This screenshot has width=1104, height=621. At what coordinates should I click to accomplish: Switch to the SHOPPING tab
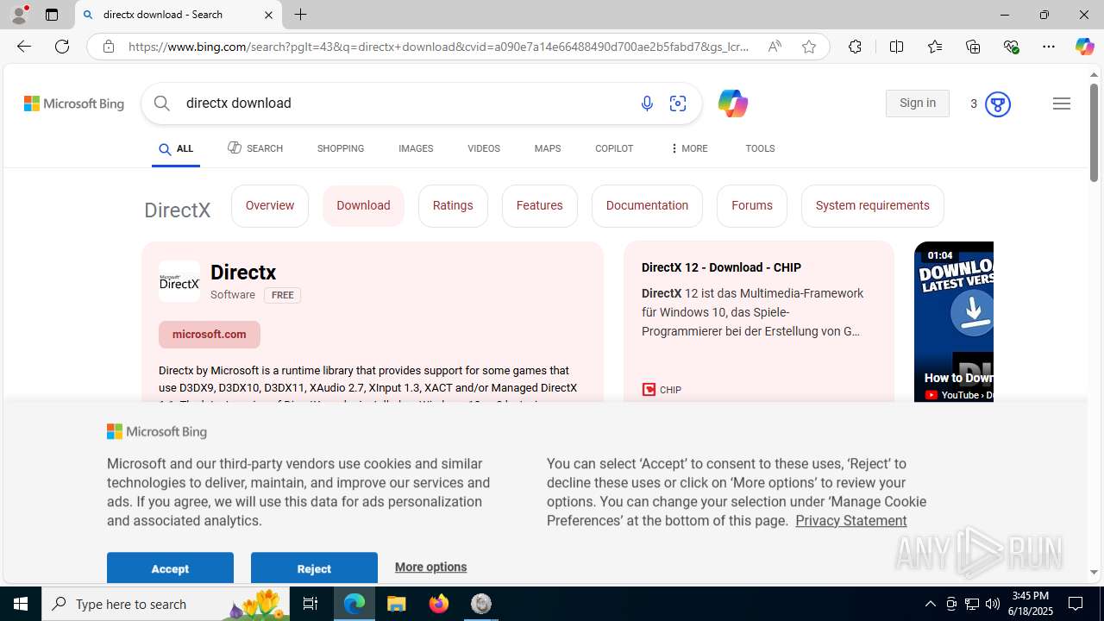341,148
